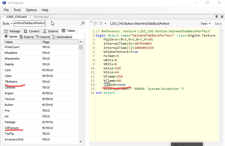Select the bRealtime row

pos(41,53)
